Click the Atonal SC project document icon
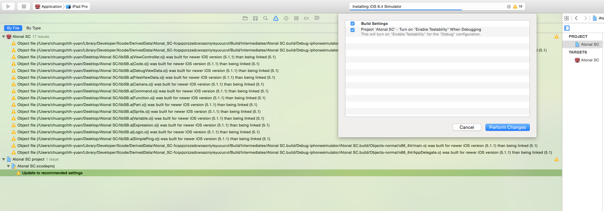Image resolution: width=604 pixels, height=211 pixels. (x=577, y=44)
